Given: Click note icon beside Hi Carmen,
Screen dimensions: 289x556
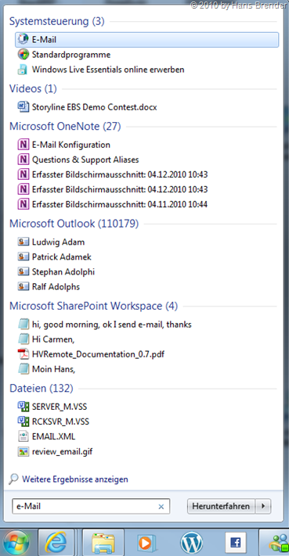Looking at the screenshot, I should click(x=23, y=339).
